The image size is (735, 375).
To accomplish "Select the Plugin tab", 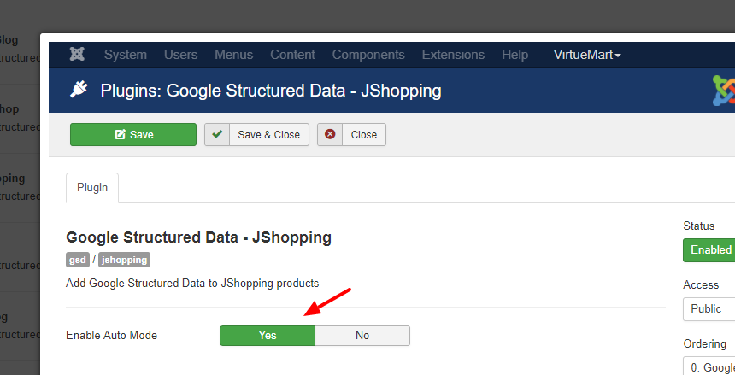I will point(92,188).
